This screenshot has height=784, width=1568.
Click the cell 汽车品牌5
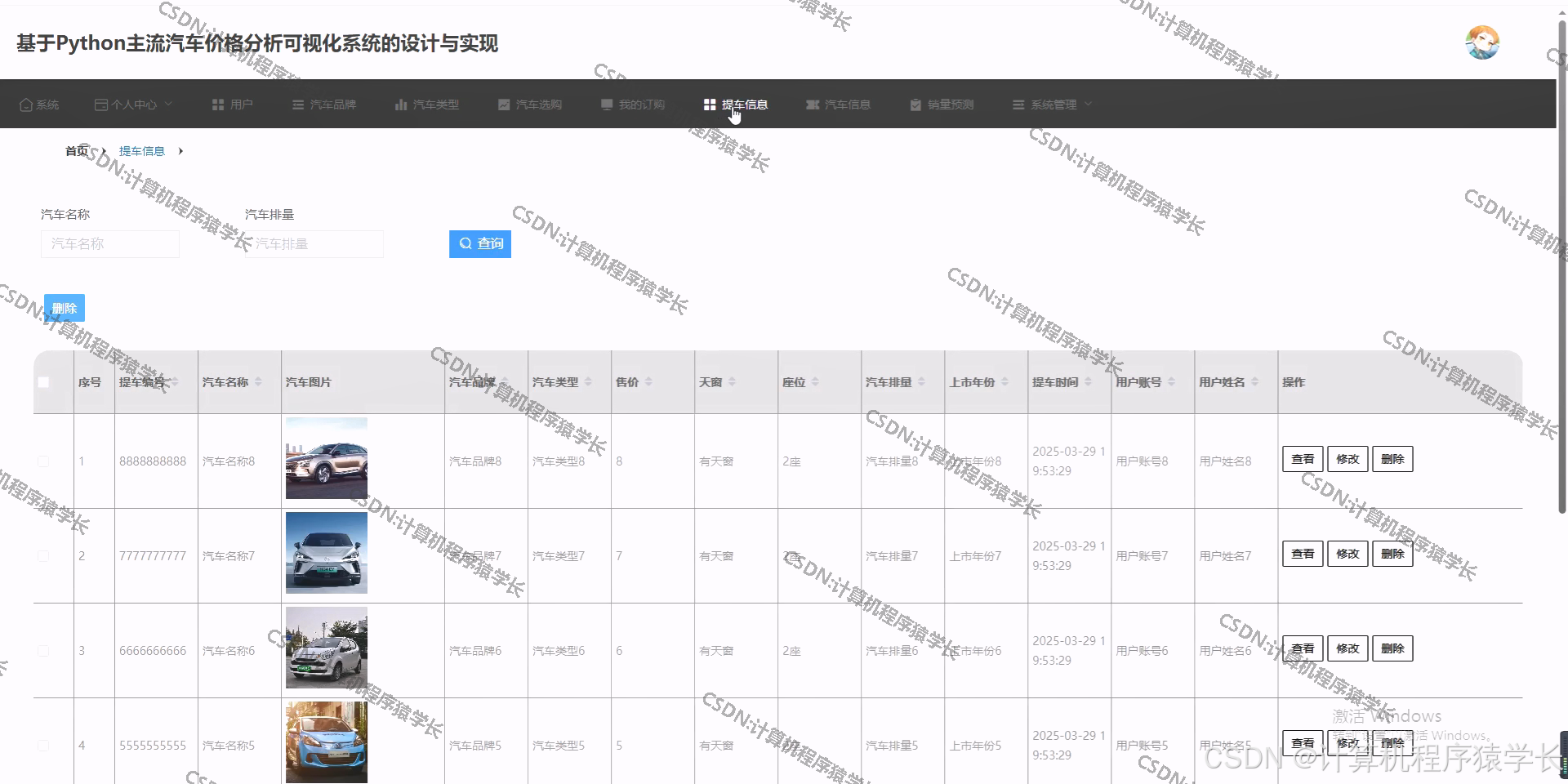tap(475, 746)
